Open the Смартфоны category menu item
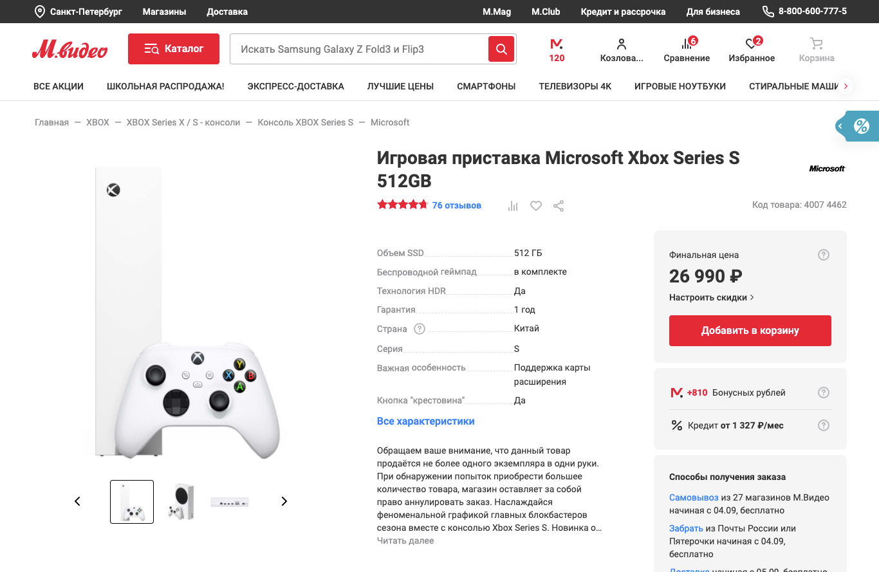Viewport: 879px width, 572px height. [x=486, y=86]
